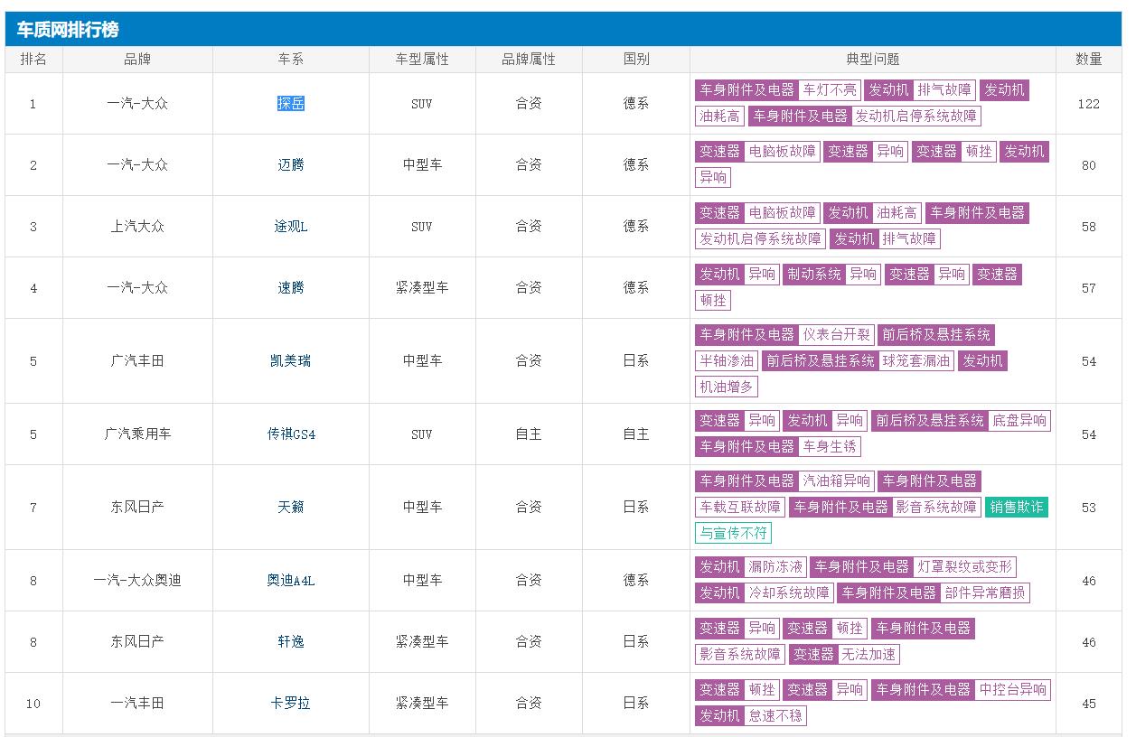
Task: Click the complaint count 45
Action: coord(1089,704)
